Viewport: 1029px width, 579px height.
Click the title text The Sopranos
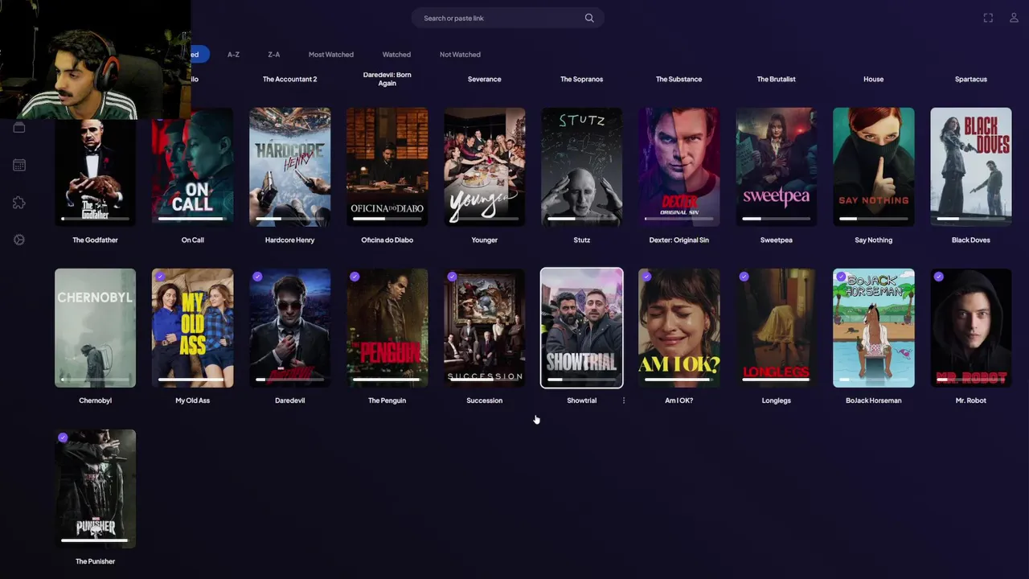pos(581,79)
